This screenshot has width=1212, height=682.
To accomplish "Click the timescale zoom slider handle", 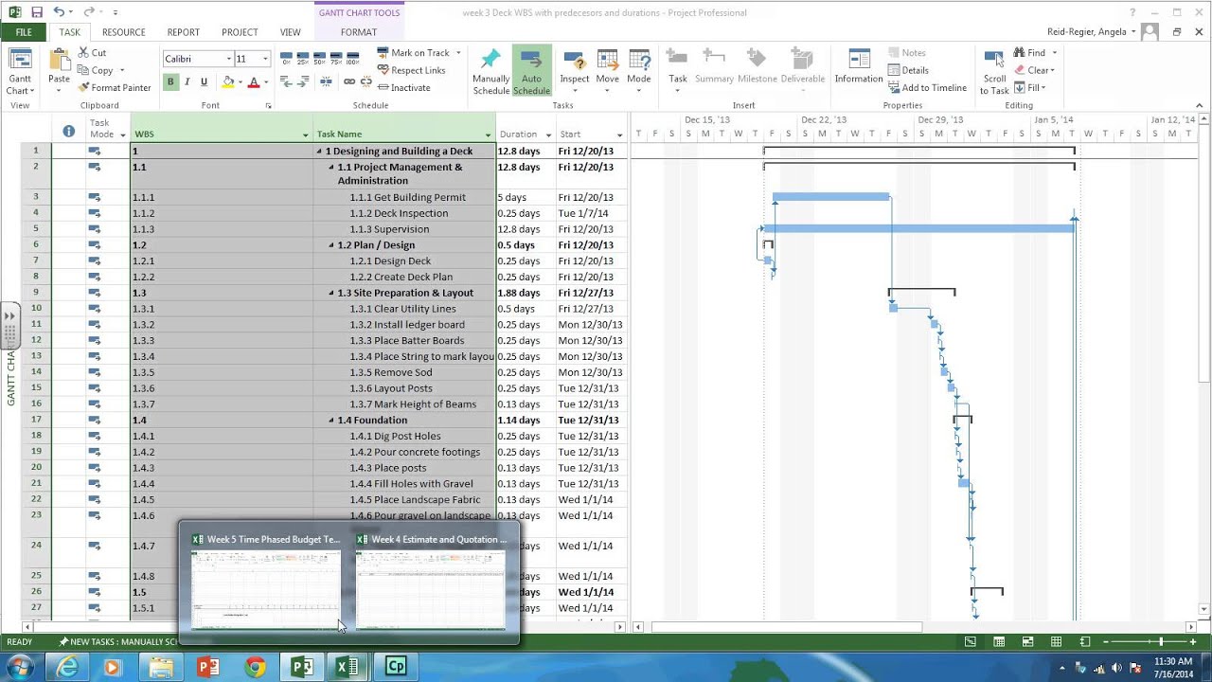I will pyautogui.click(x=1161, y=642).
